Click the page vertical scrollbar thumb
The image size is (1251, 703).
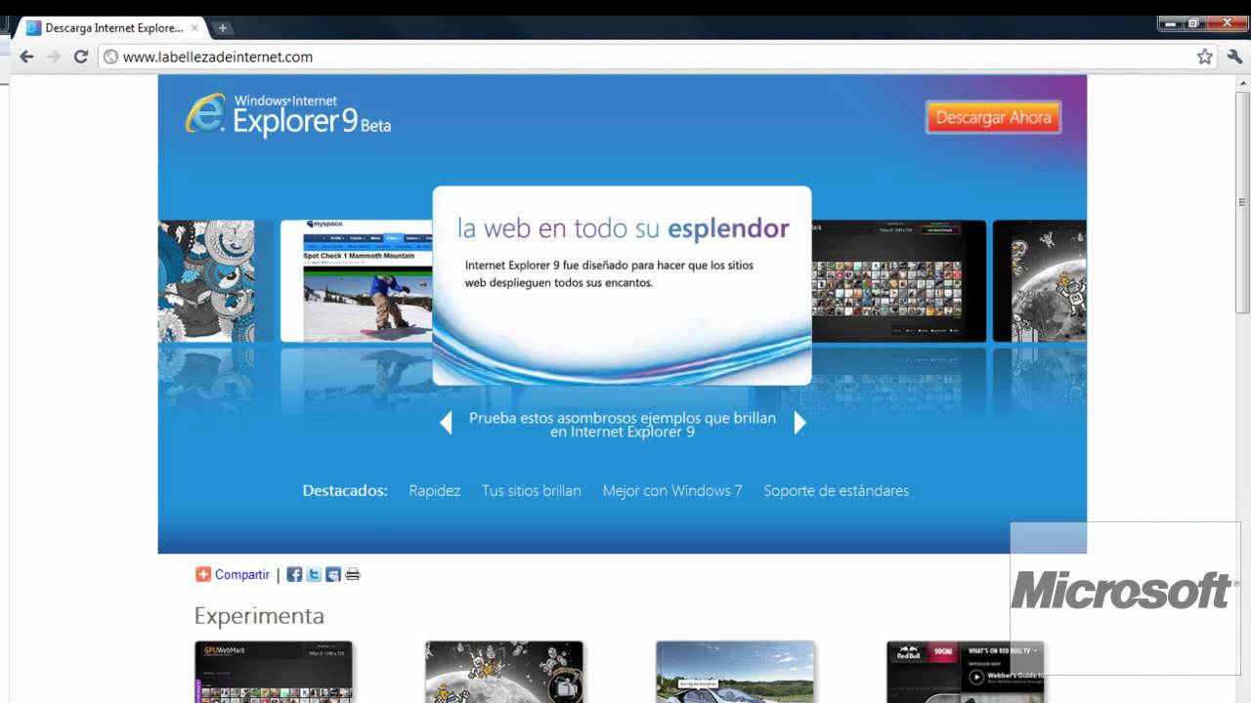pyautogui.click(x=1242, y=202)
